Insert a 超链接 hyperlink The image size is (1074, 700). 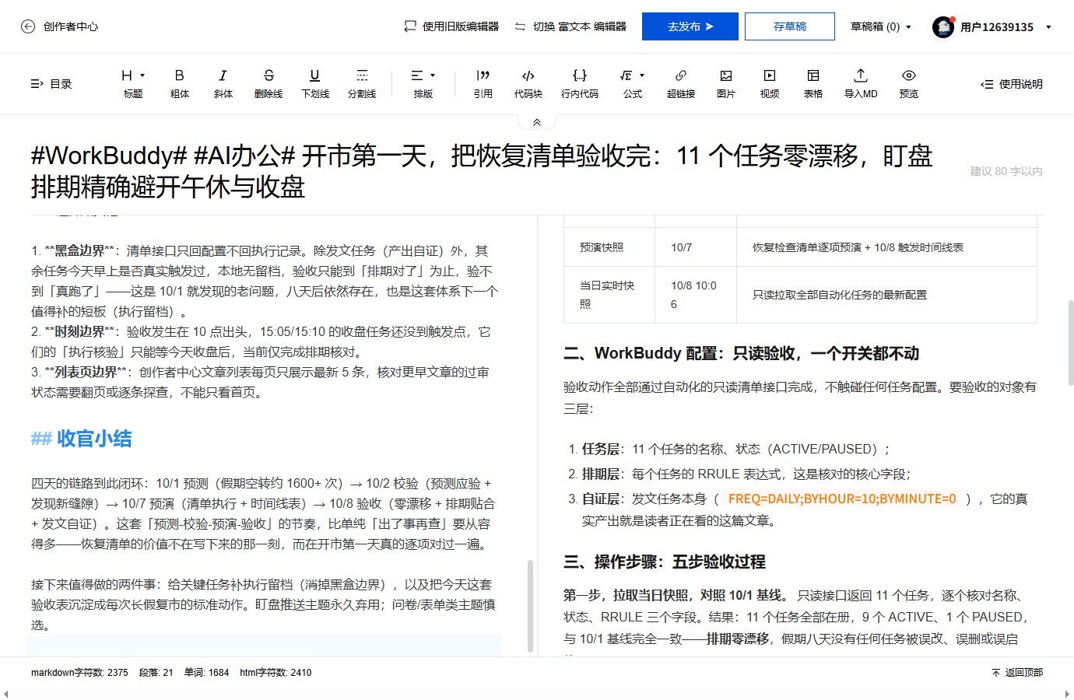pyautogui.click(x=681, y=83)
